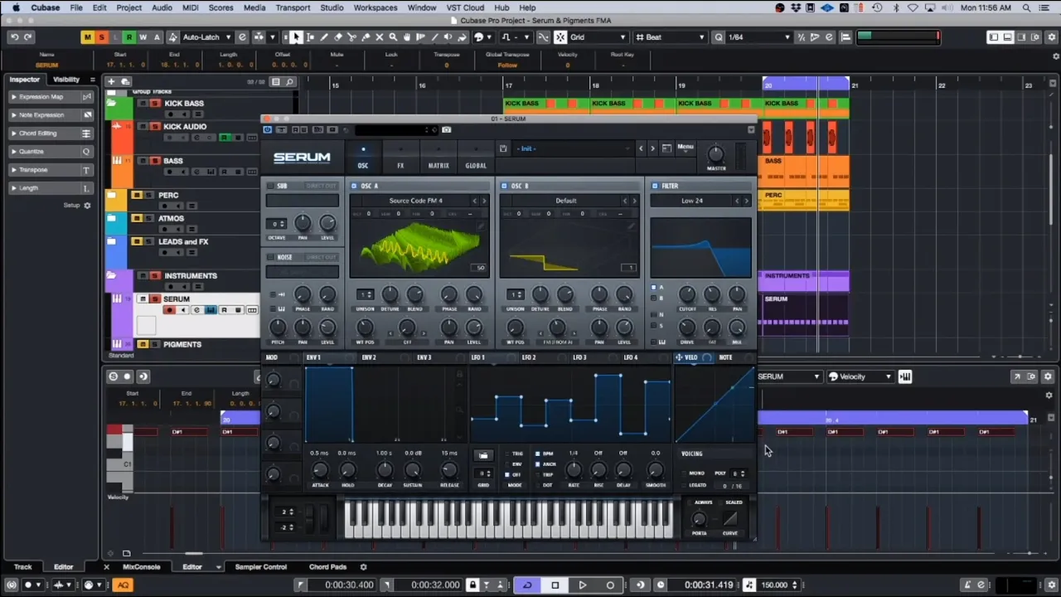Click the envelope ATTACK knob

tap(321, 470)
